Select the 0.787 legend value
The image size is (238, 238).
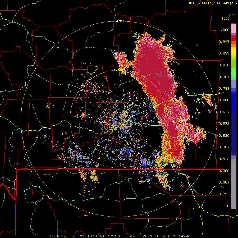click(224, 77)
